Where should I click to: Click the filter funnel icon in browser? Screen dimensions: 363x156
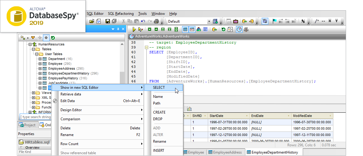point(33,38)
